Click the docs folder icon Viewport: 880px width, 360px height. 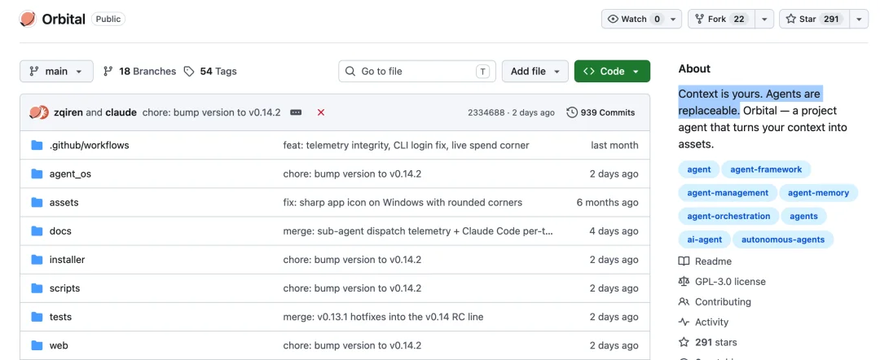pos(37,231)
